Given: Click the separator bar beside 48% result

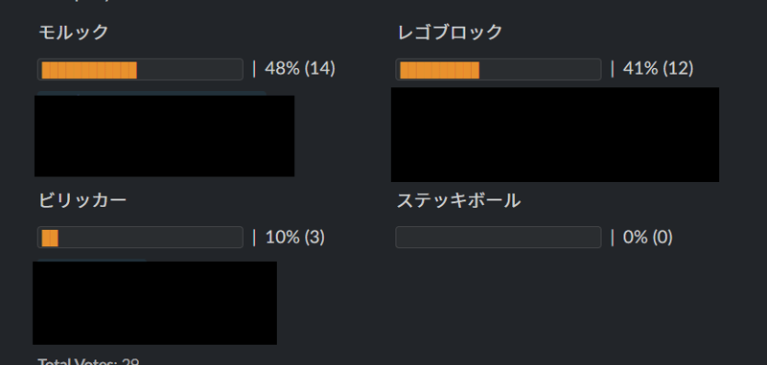Looking at the screenshot, I should click(254, 69).
